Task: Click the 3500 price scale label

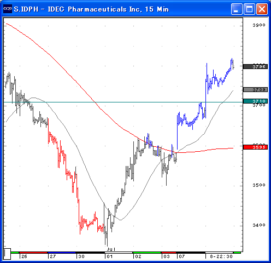Action: click(259, 185)
